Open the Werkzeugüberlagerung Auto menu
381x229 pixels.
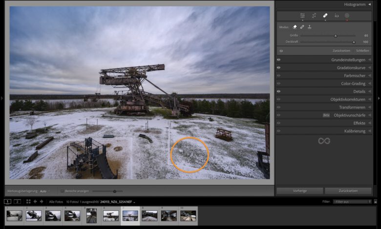click(44, 191)
